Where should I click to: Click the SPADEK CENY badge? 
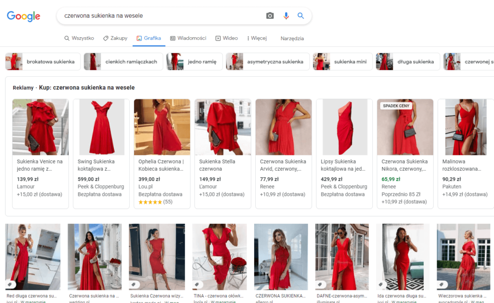396,106
